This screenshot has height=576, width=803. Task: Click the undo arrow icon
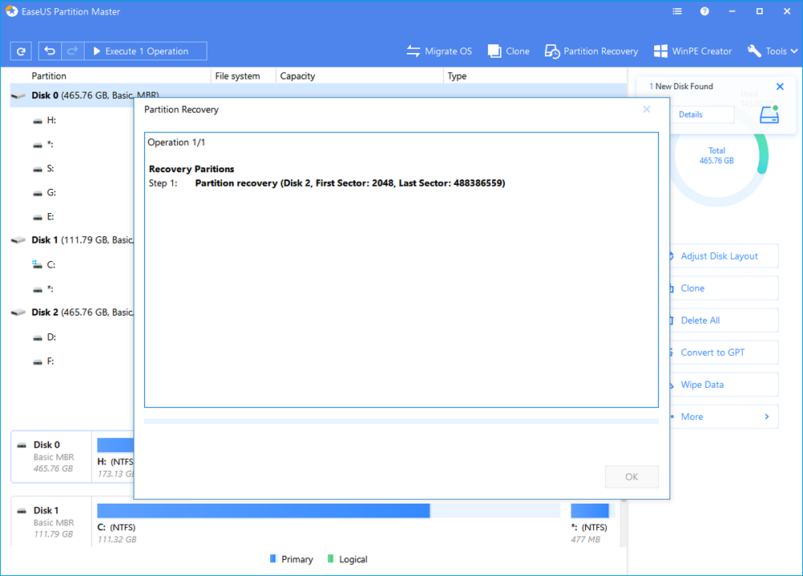pos(50,51)
